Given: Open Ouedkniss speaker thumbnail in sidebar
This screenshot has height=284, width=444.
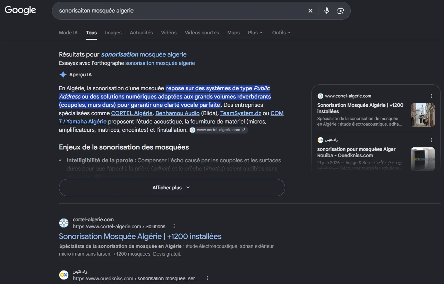Looking at the screenshot, I should pos(423,159).
